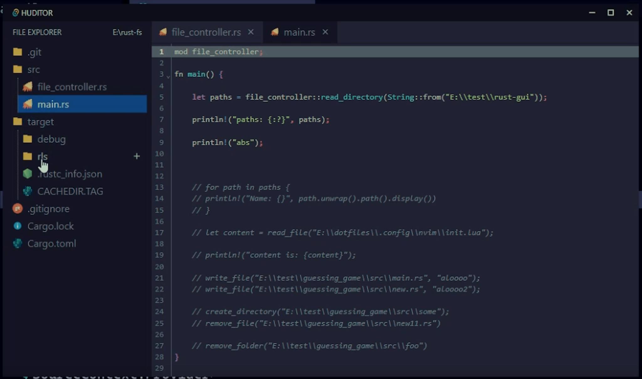
Task: Click the blue Cargo.lock info icon
Action: 18,226
